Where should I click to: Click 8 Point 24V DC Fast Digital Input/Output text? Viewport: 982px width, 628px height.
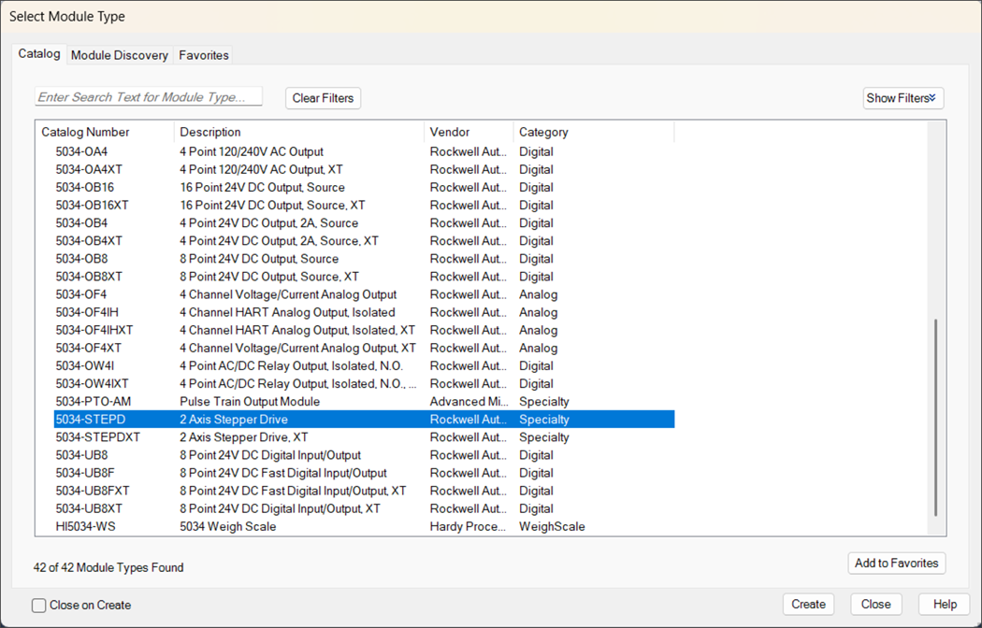(x=283, y=473)
